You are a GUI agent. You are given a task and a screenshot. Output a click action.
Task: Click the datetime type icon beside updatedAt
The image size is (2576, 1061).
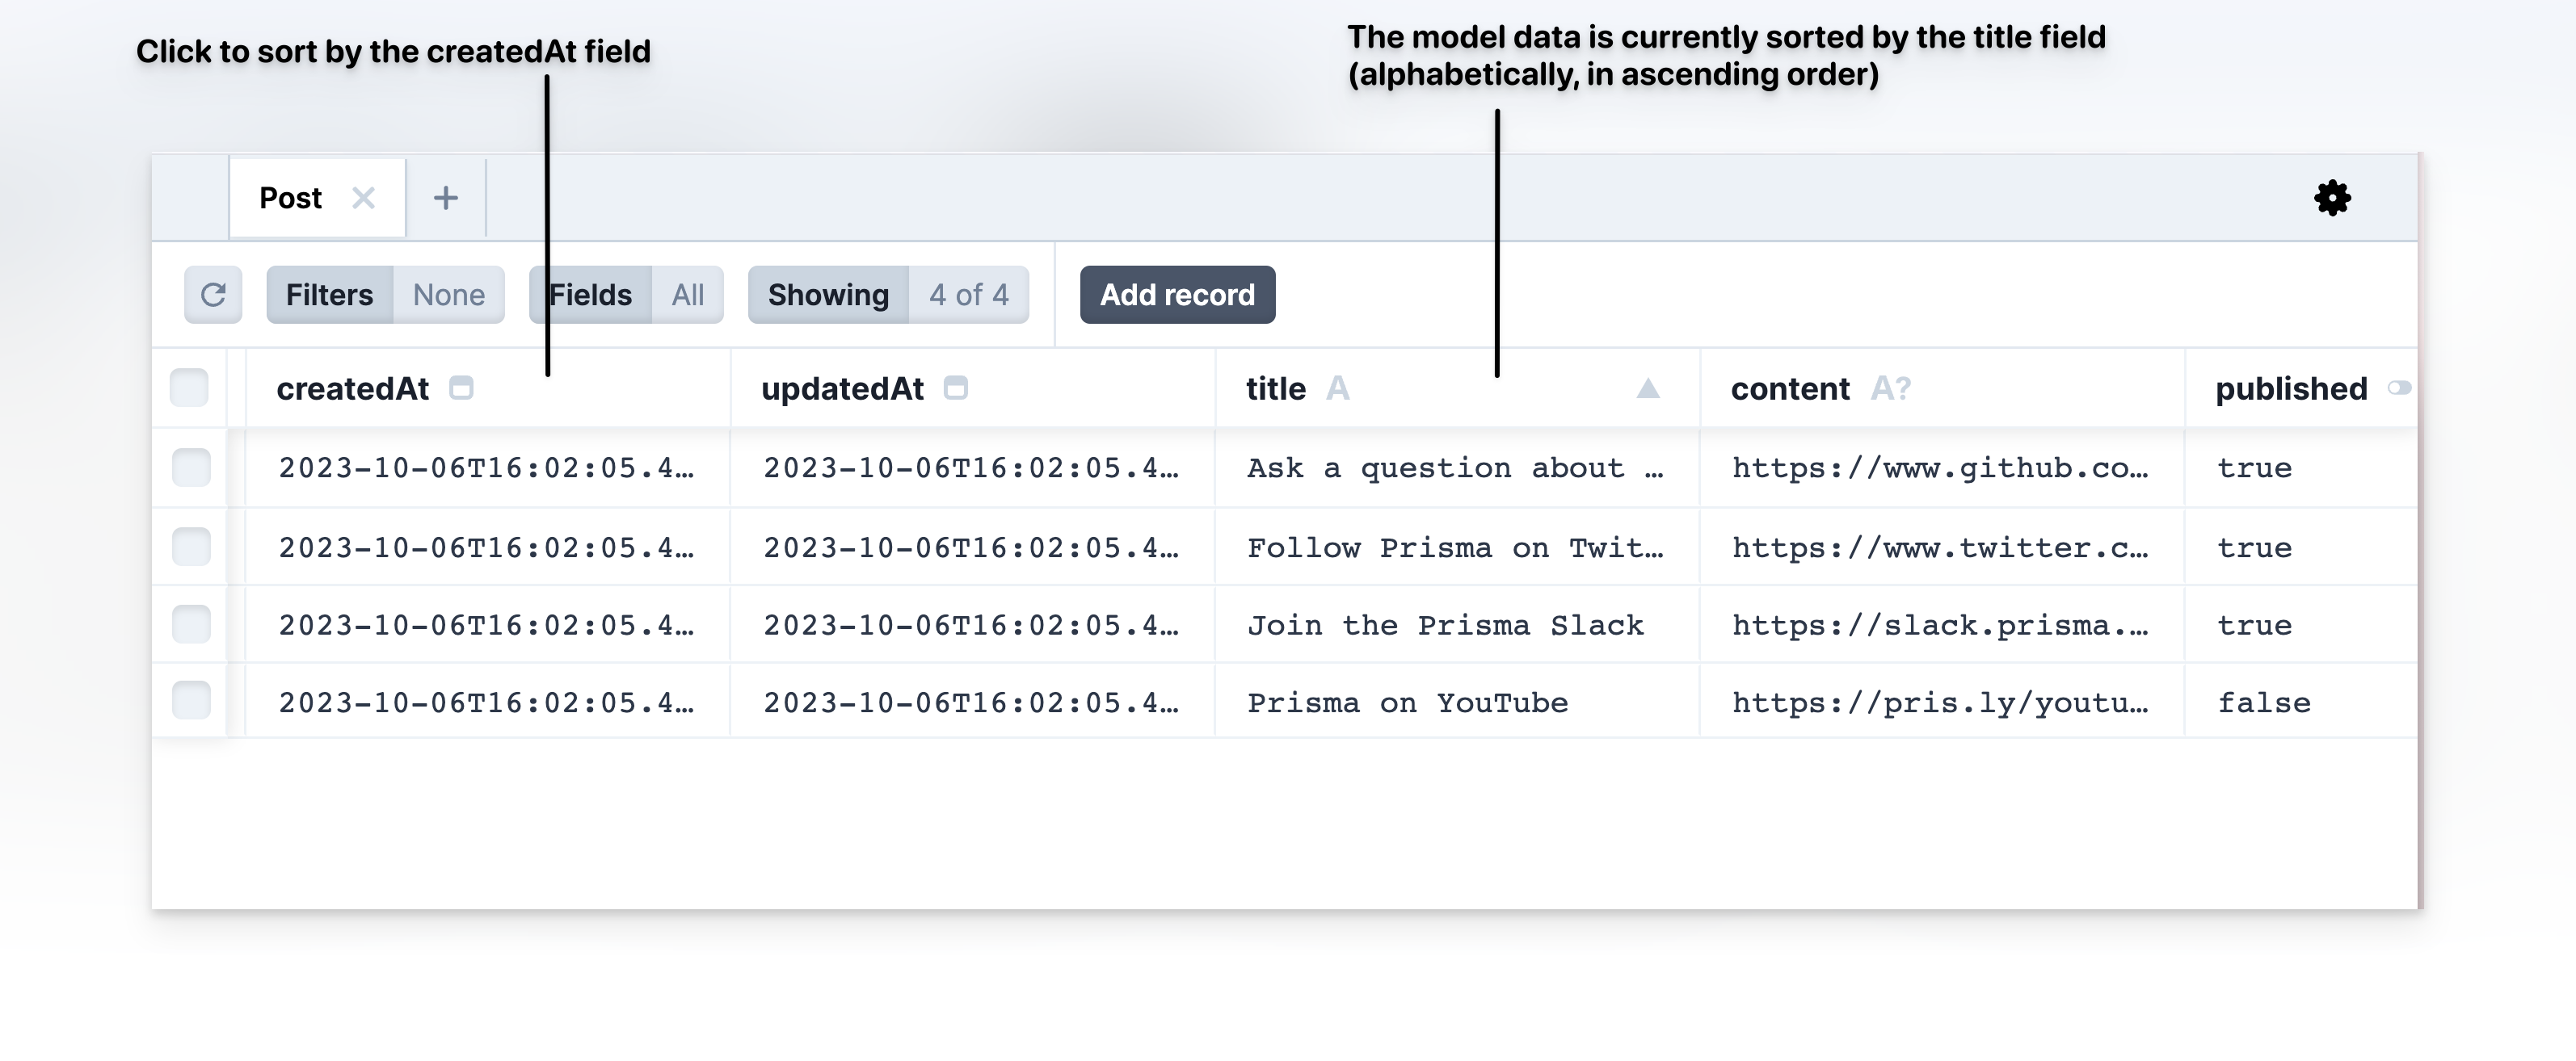coord(955,388)
